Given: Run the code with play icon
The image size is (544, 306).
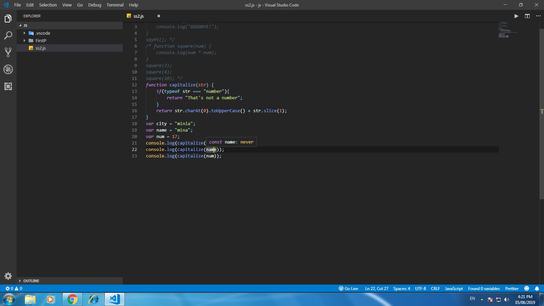Looking at the screenshot, I should click(516, 16).
